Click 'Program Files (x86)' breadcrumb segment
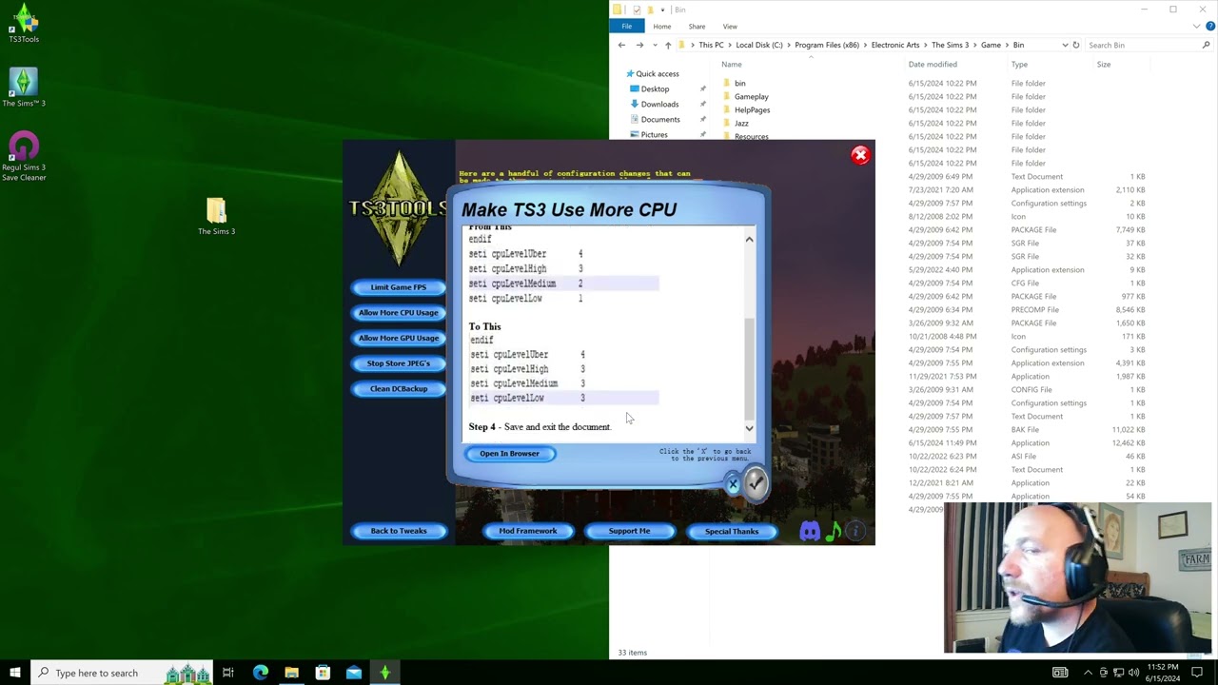 (x=826, y=45)
